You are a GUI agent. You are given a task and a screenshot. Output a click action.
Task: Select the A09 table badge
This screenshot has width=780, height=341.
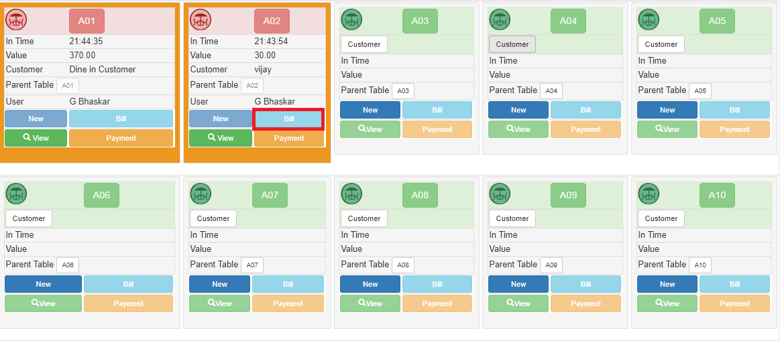tap(568, 195)
